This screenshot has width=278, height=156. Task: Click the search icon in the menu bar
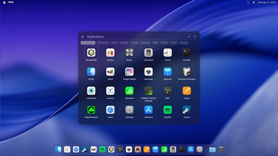[x=248, y=2]
